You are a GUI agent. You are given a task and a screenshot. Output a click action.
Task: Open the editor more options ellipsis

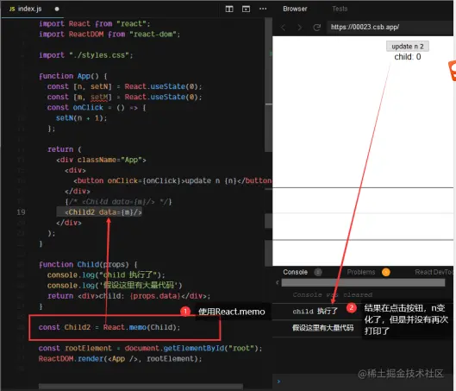(263, 9)
